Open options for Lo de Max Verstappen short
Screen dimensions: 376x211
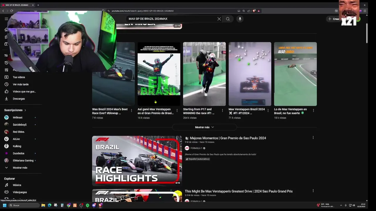tap(313, 110)
